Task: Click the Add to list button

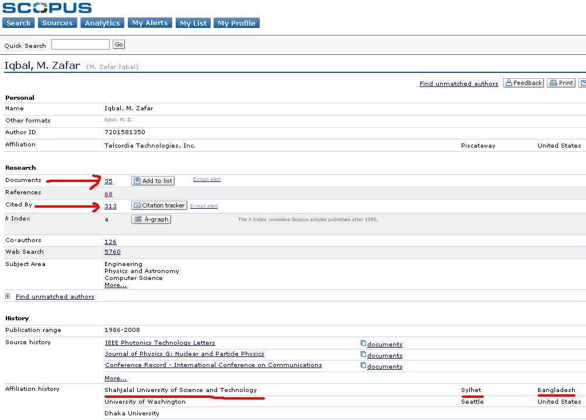Action: [153, 181]
